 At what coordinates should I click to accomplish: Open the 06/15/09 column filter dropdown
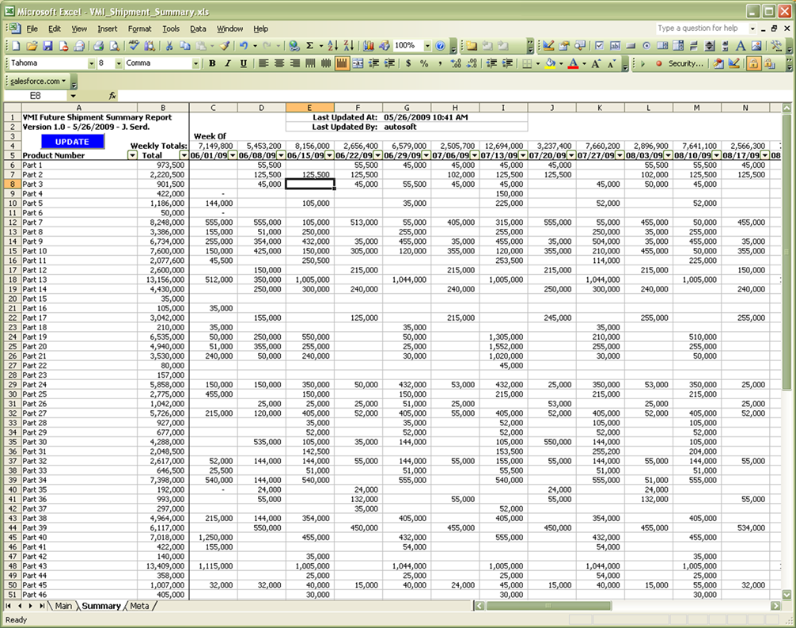tap(329, 155)
